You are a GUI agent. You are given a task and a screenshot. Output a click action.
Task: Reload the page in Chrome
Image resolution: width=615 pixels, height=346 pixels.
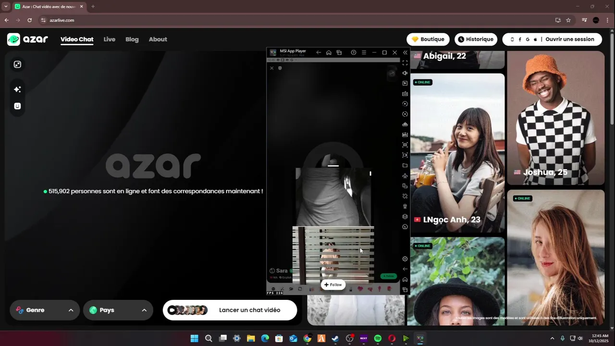(30, 20)
